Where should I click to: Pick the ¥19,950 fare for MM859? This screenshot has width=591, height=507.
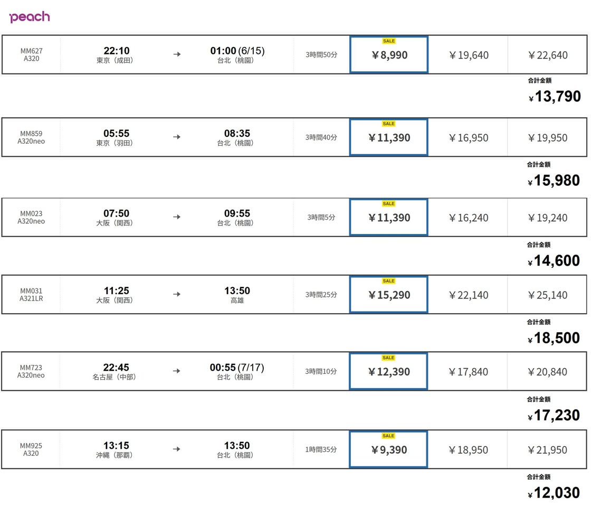point(547,138)
